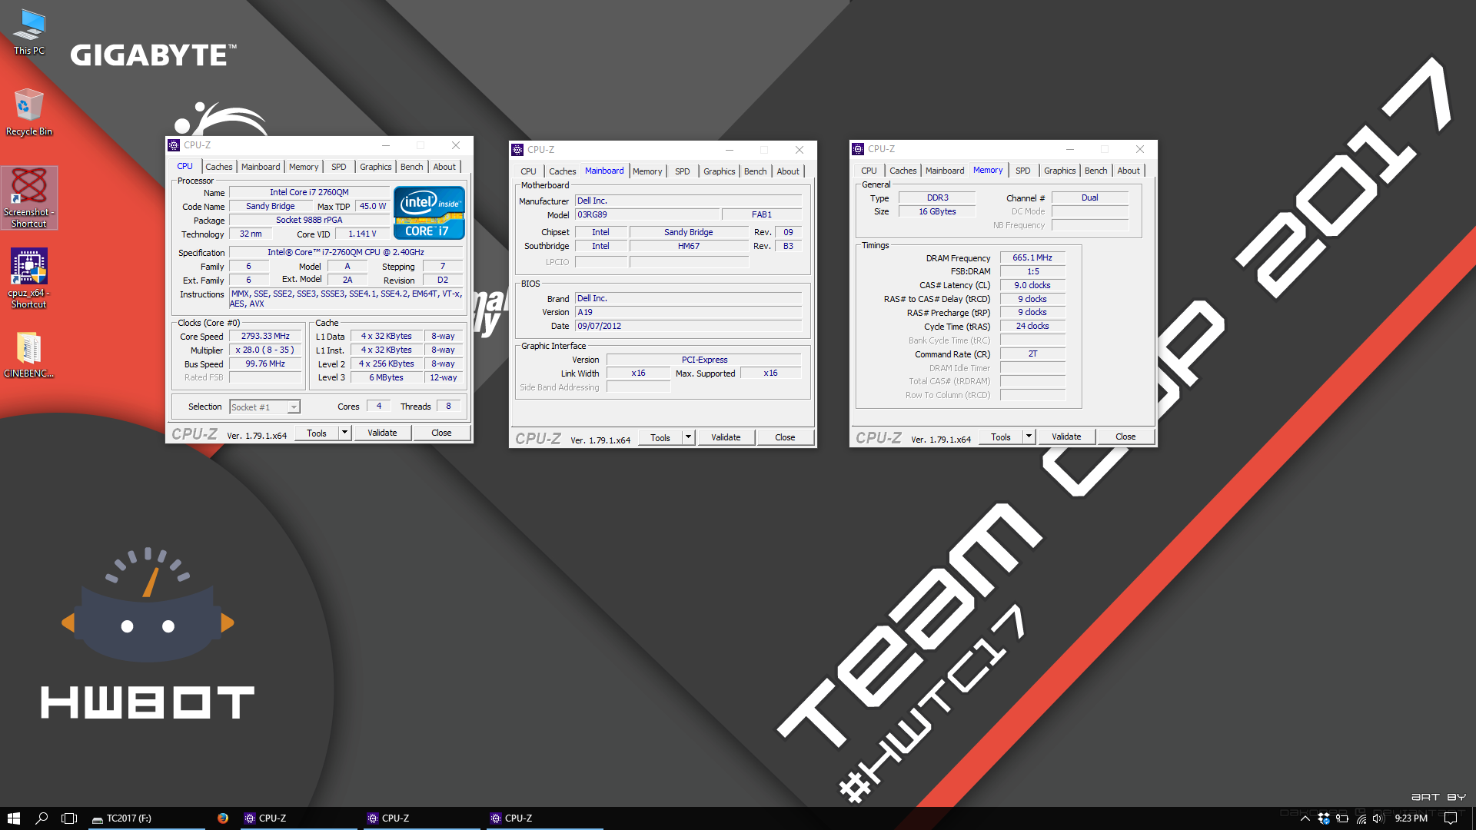Image resolution: width=1476 pixels, height=830 pixels.
Task: Select the CINEBENCH desktop icon
Action: pyautogui.click(x=29, y=355)
